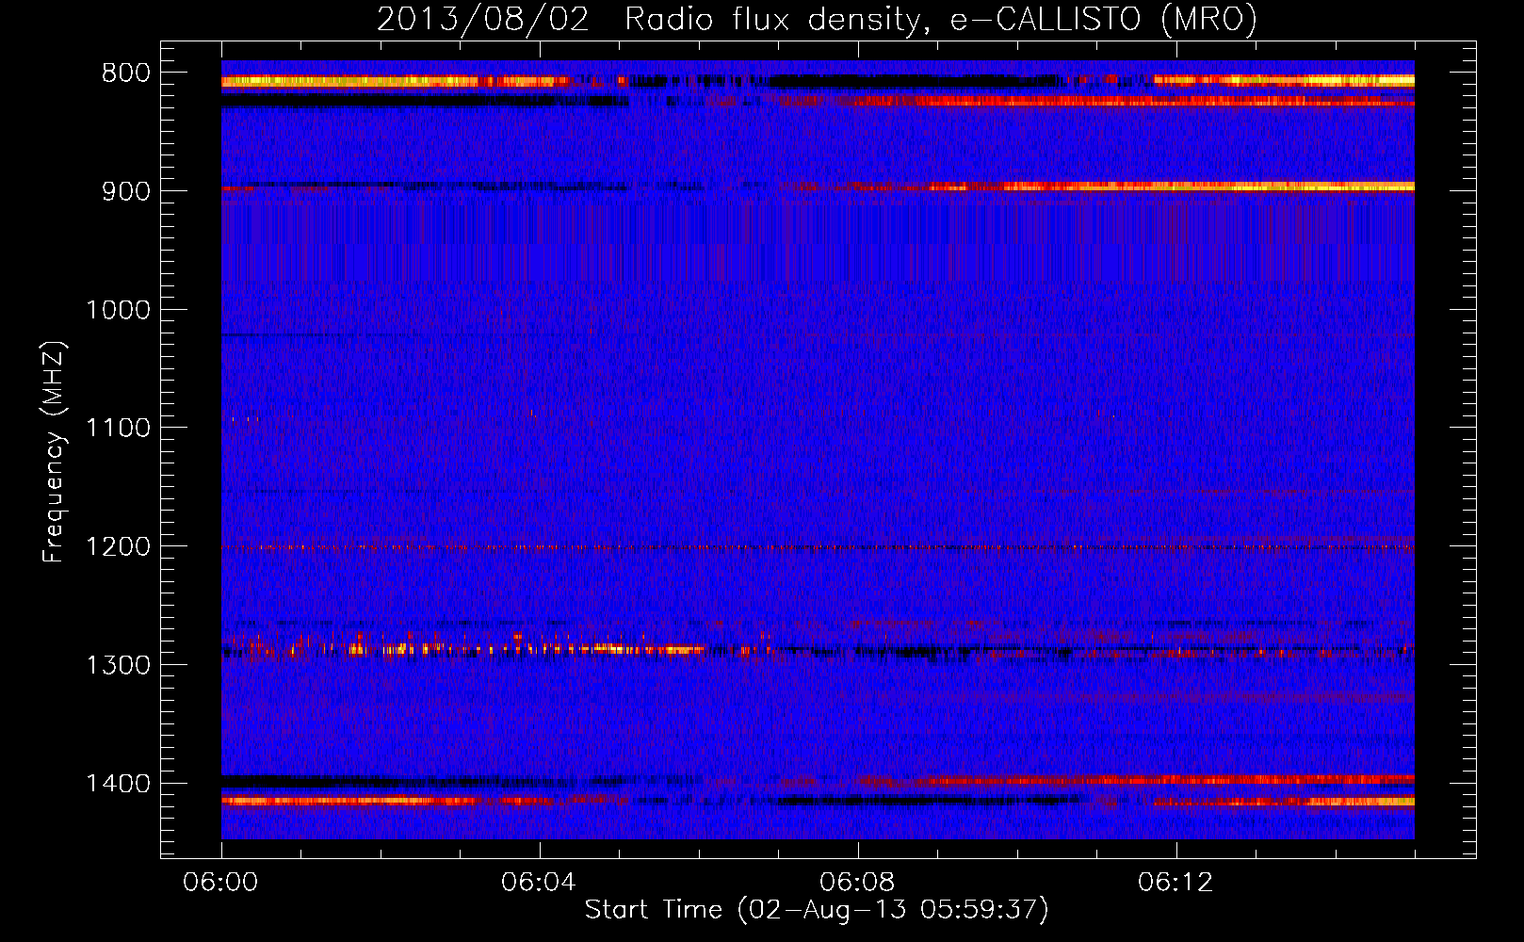Click the plot title '2013/08/02 Radio flux density, e-CALLISTO (MRO)'
The image size is (1524, 942).
(x=817, y=19)
